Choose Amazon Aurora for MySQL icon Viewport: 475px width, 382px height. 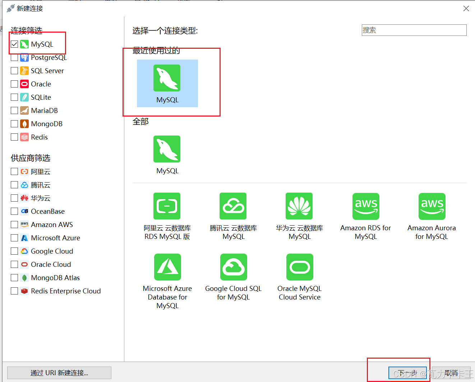pyautogui.click(x=432, y=206)
